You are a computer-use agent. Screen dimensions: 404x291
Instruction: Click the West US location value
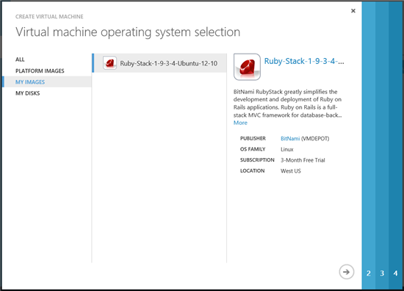291,171
